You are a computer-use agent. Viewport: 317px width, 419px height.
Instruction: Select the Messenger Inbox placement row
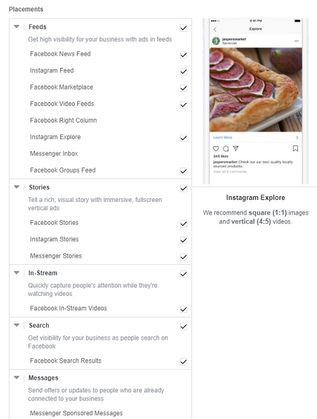(100, 154)
